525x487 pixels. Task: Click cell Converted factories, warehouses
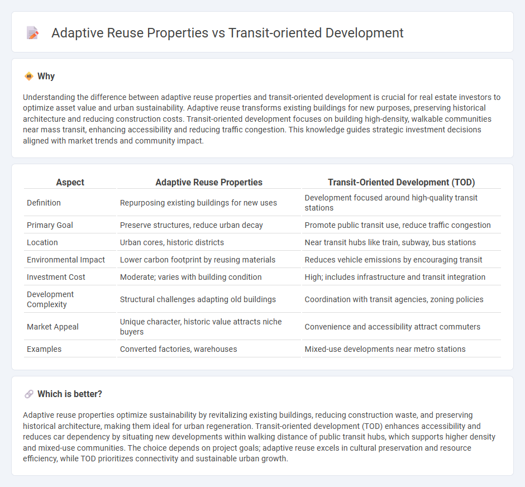[x=209, y=349]
